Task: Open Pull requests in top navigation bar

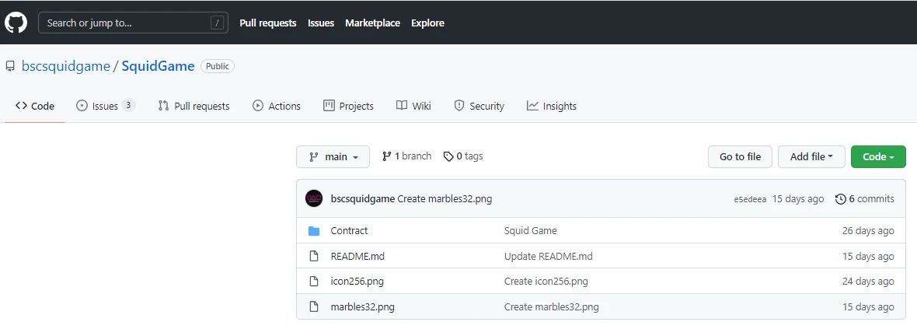Action: [268, 23]
